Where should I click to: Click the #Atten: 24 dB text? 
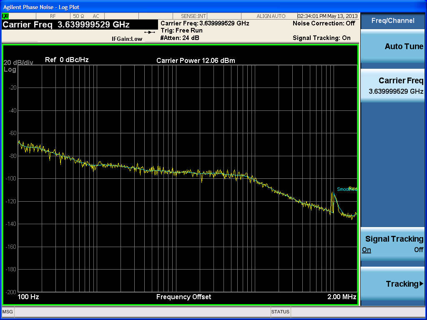[x=180, y=38]
